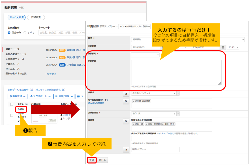Open the かんたん名刺登録 link
Image resolution: width=250 pixels, height=166 pixels.
(96, 103)
